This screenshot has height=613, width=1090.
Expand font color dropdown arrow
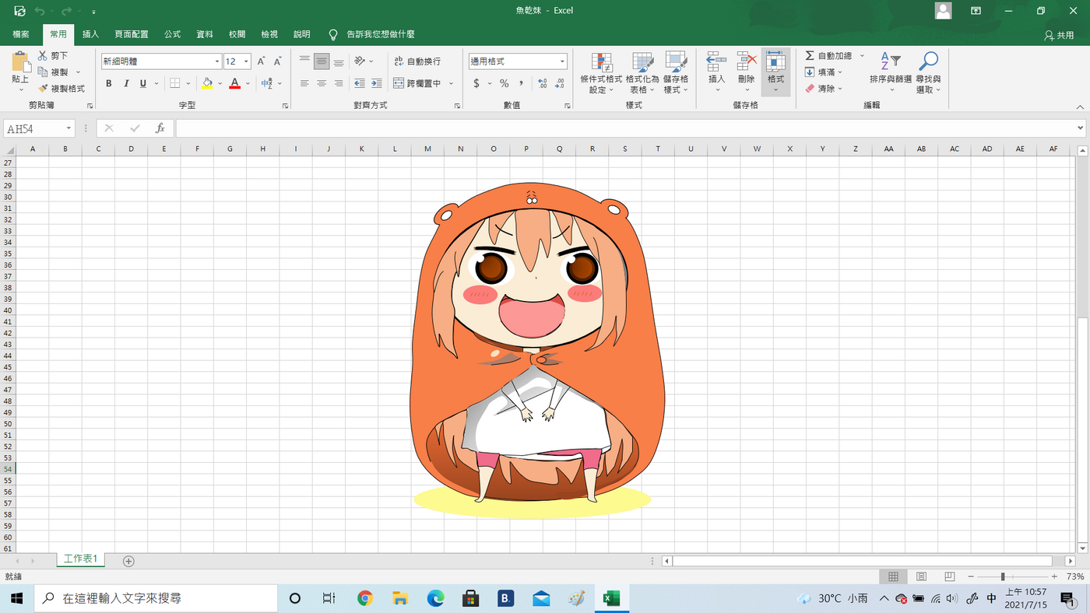[x=248, y=83]
